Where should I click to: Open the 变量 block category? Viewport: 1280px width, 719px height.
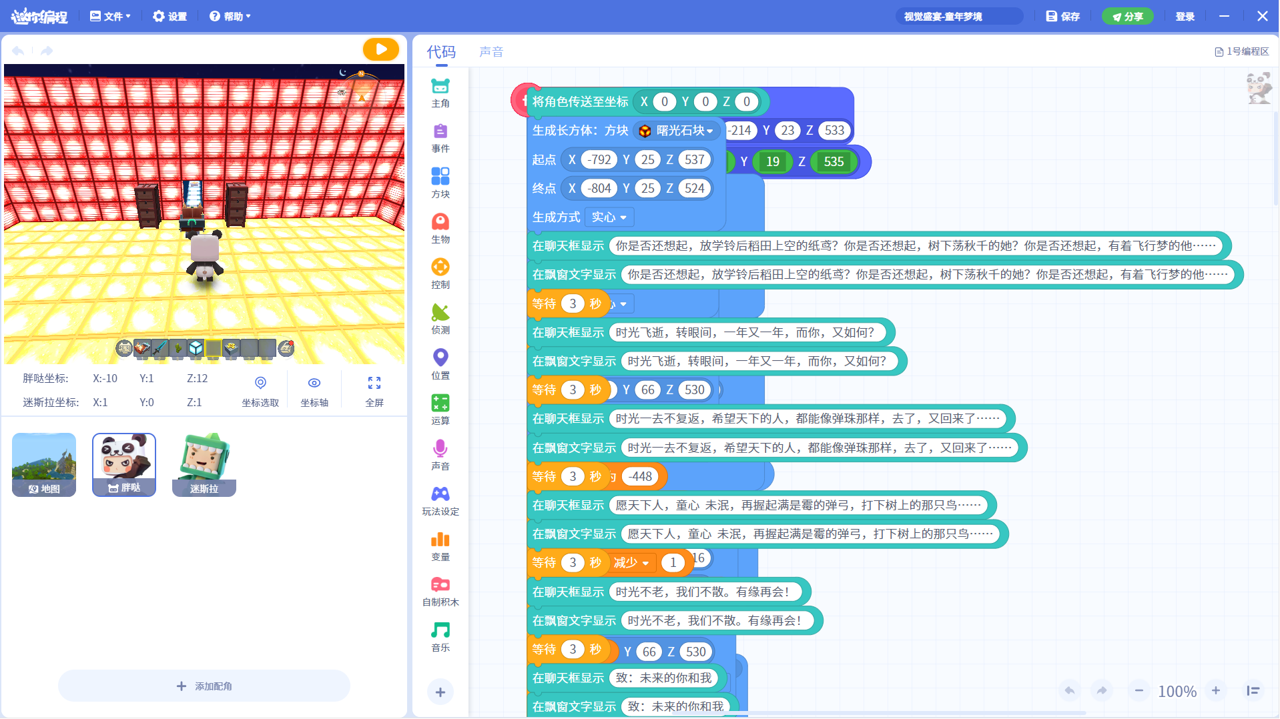click(440, 547)
